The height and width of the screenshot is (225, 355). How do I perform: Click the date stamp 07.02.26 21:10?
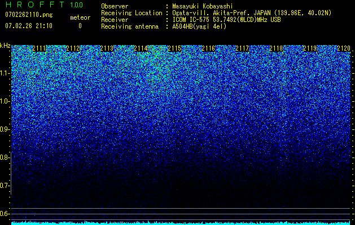coord(29,26)
